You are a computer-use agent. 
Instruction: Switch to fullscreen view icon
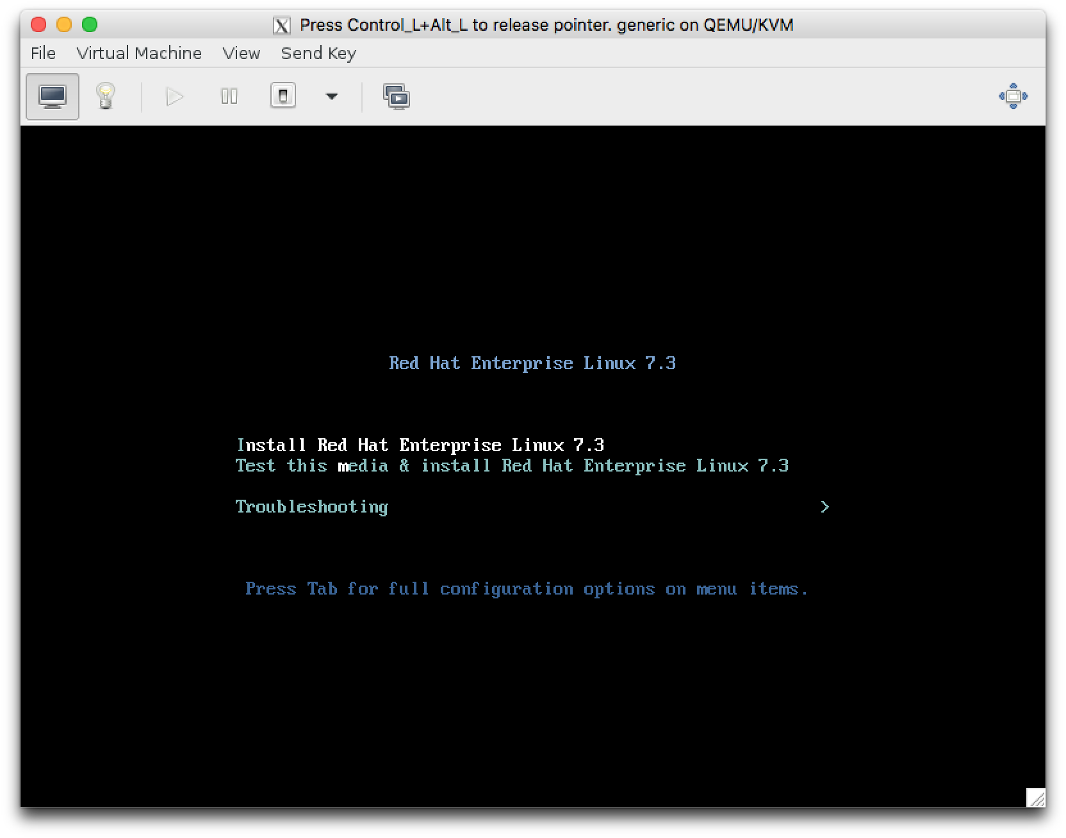point(1013,96)
